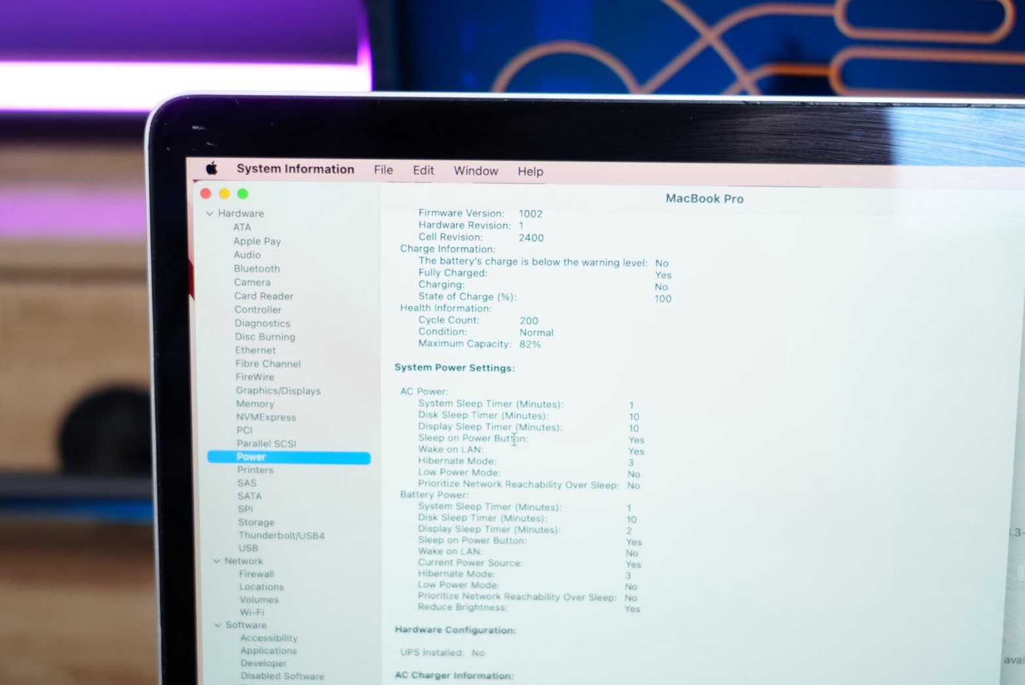Viewport: 1025px width, 685px height.
Task: Open the Help menu
Action: [x=530, y=172]
